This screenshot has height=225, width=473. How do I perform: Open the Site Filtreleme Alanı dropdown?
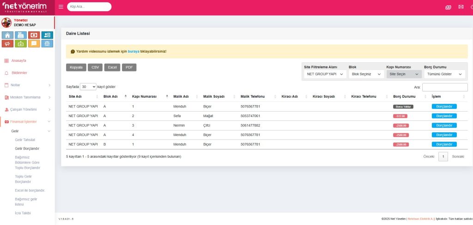pos(325,74)
